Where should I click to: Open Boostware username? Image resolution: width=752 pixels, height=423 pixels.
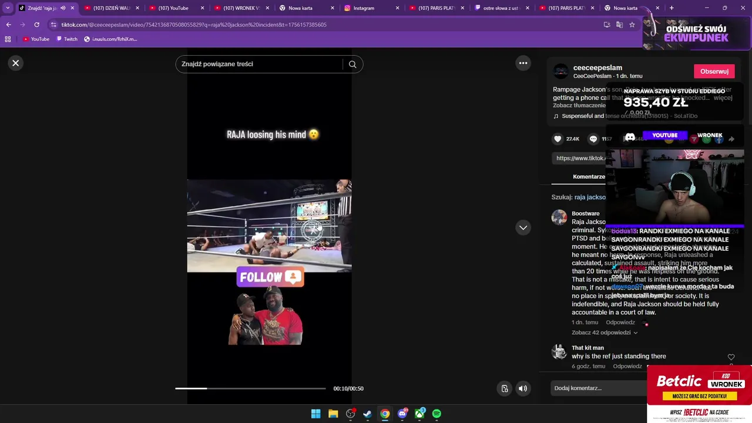(x=585, y=213)
